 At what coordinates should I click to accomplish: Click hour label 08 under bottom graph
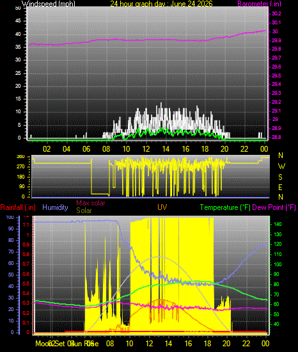tap(110, 344)
